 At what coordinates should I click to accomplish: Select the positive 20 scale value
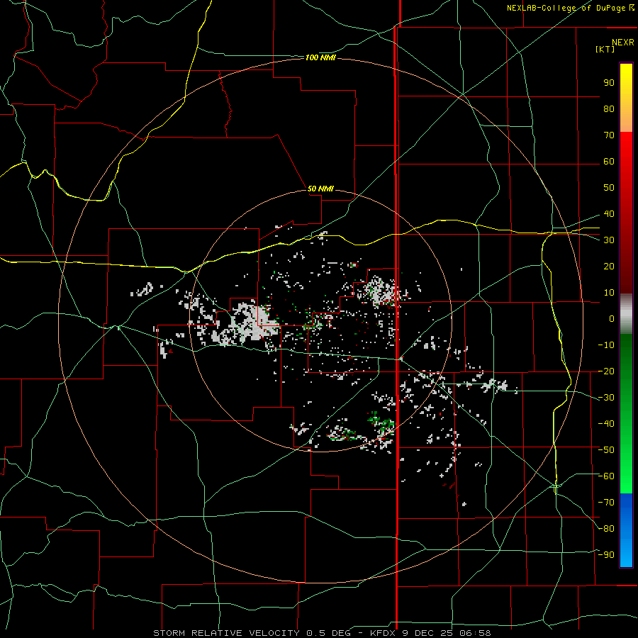pos(609,266)
